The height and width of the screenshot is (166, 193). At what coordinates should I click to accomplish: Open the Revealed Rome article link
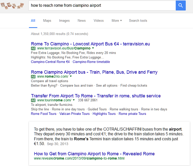(94, 154)
